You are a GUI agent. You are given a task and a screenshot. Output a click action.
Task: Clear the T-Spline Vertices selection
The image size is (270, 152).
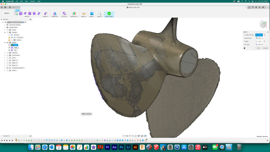[x=264, y=35]
